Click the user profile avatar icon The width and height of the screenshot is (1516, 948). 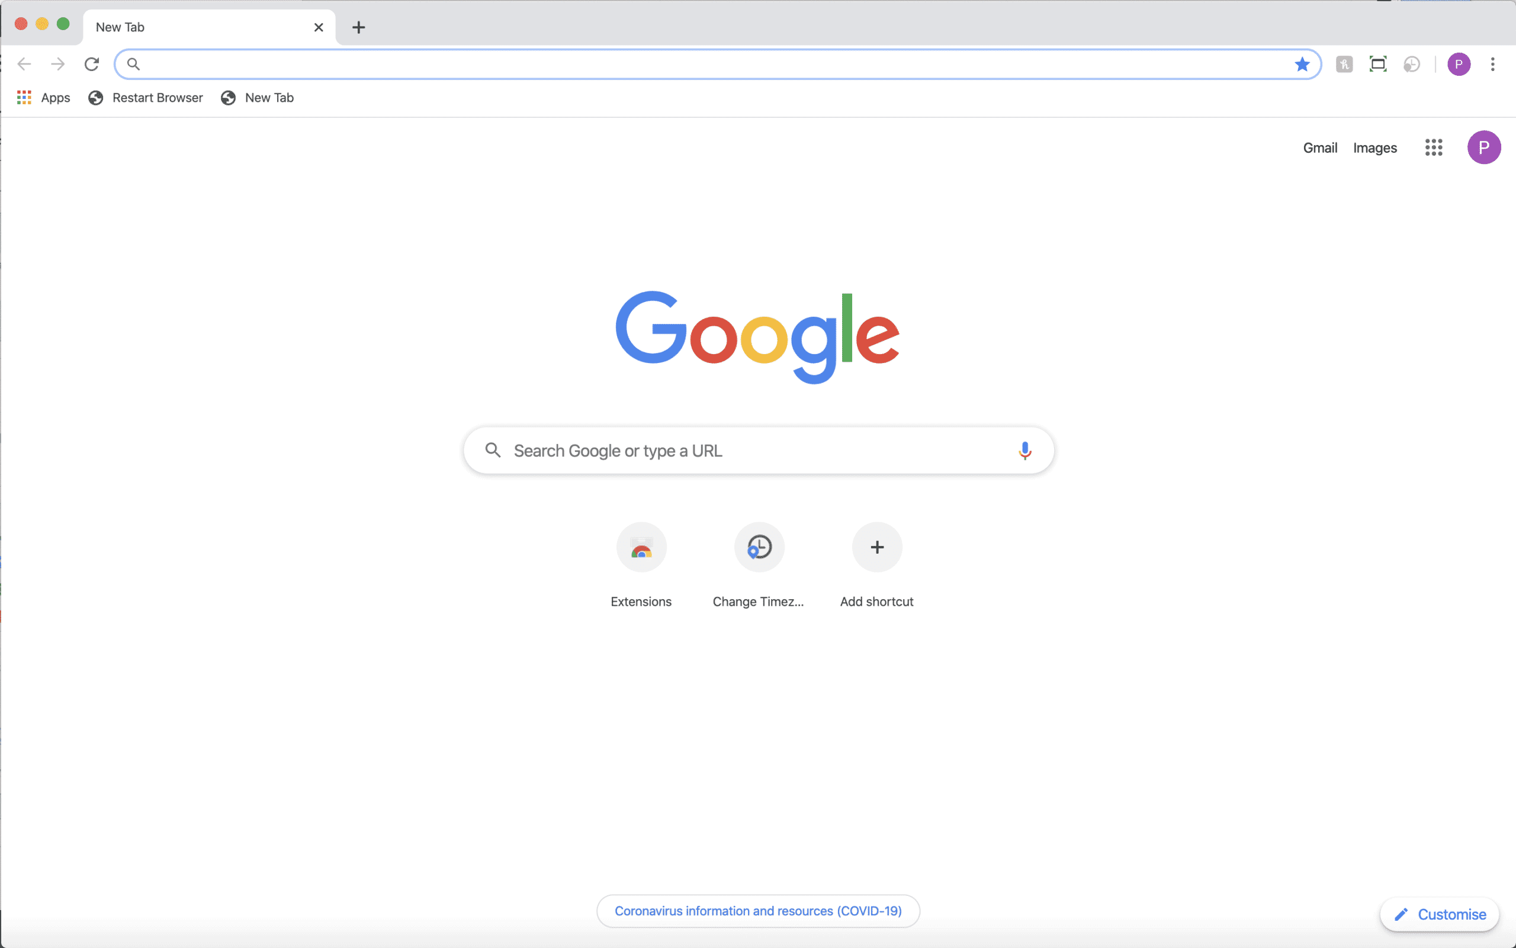click(1483, 147)
